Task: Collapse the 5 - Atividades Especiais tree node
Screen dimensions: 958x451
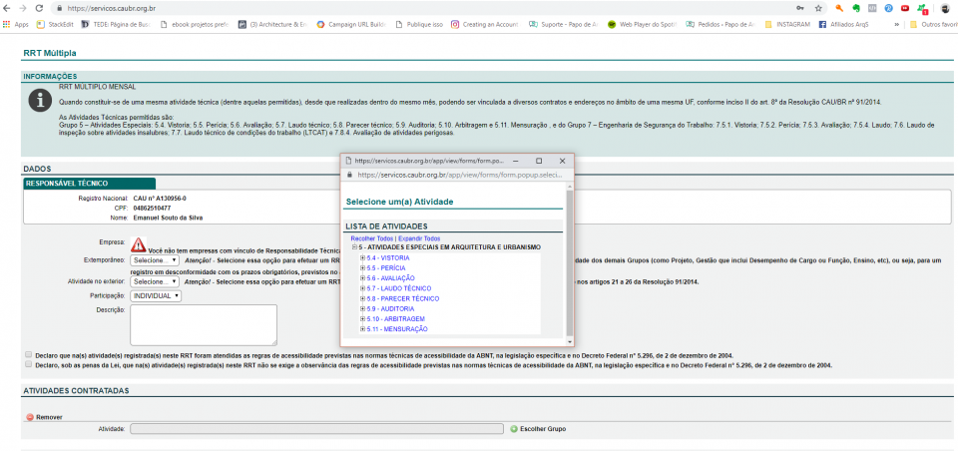Action: coord(354,247)
